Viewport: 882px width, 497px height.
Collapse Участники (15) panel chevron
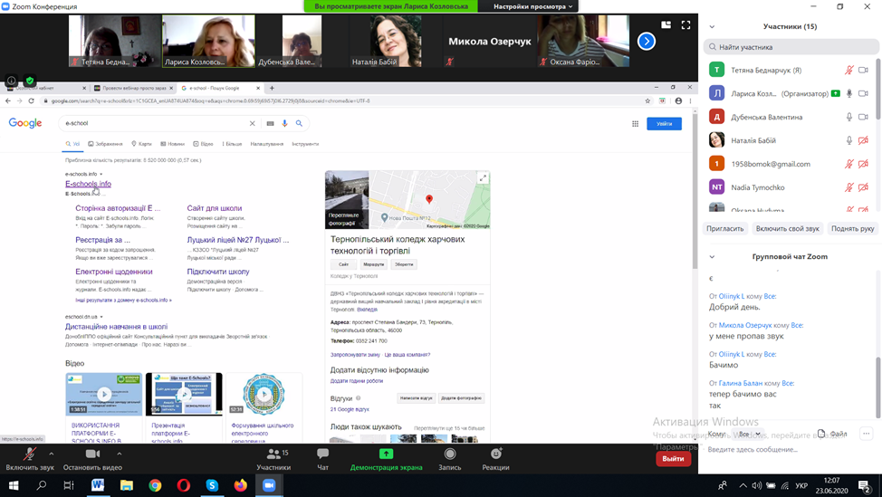pyautogui.click(x=712, y=26)
